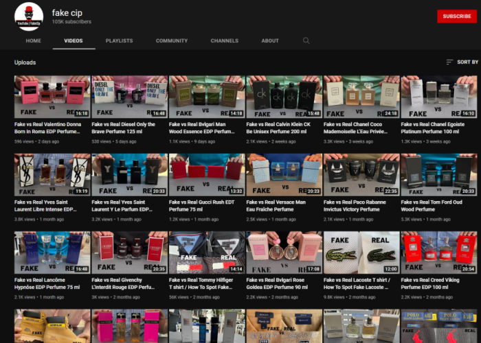The height and width of the screenshot is (343, 481).
Task: Click title 'Fake vs Real Yves Saint Laurent Libre Intense'
Action: pyautogui.click(x=45, y=206)
